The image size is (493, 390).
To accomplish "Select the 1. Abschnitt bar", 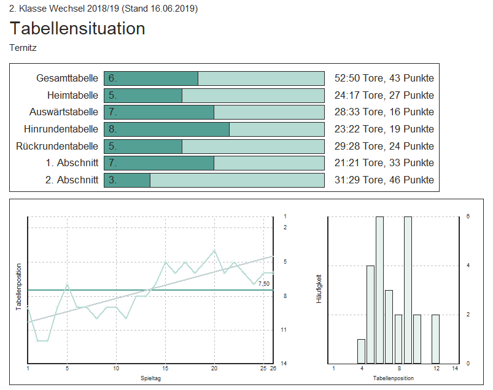I will [x=214, y=163].
